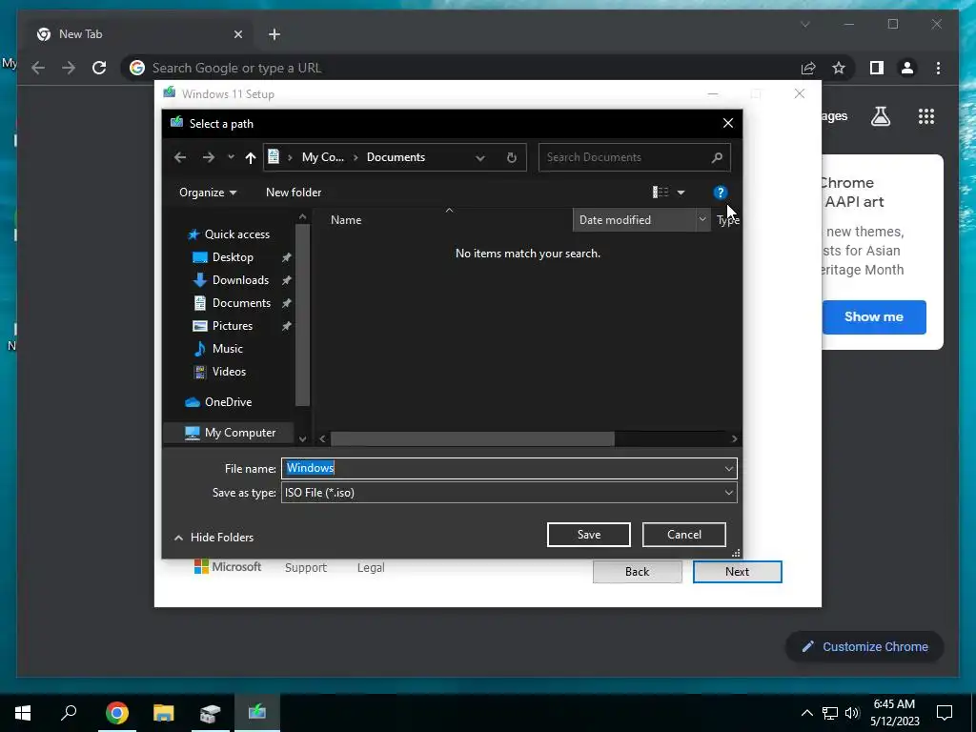Cancel the Select a path dialog
Screen dimensions: 976x732
684,535
